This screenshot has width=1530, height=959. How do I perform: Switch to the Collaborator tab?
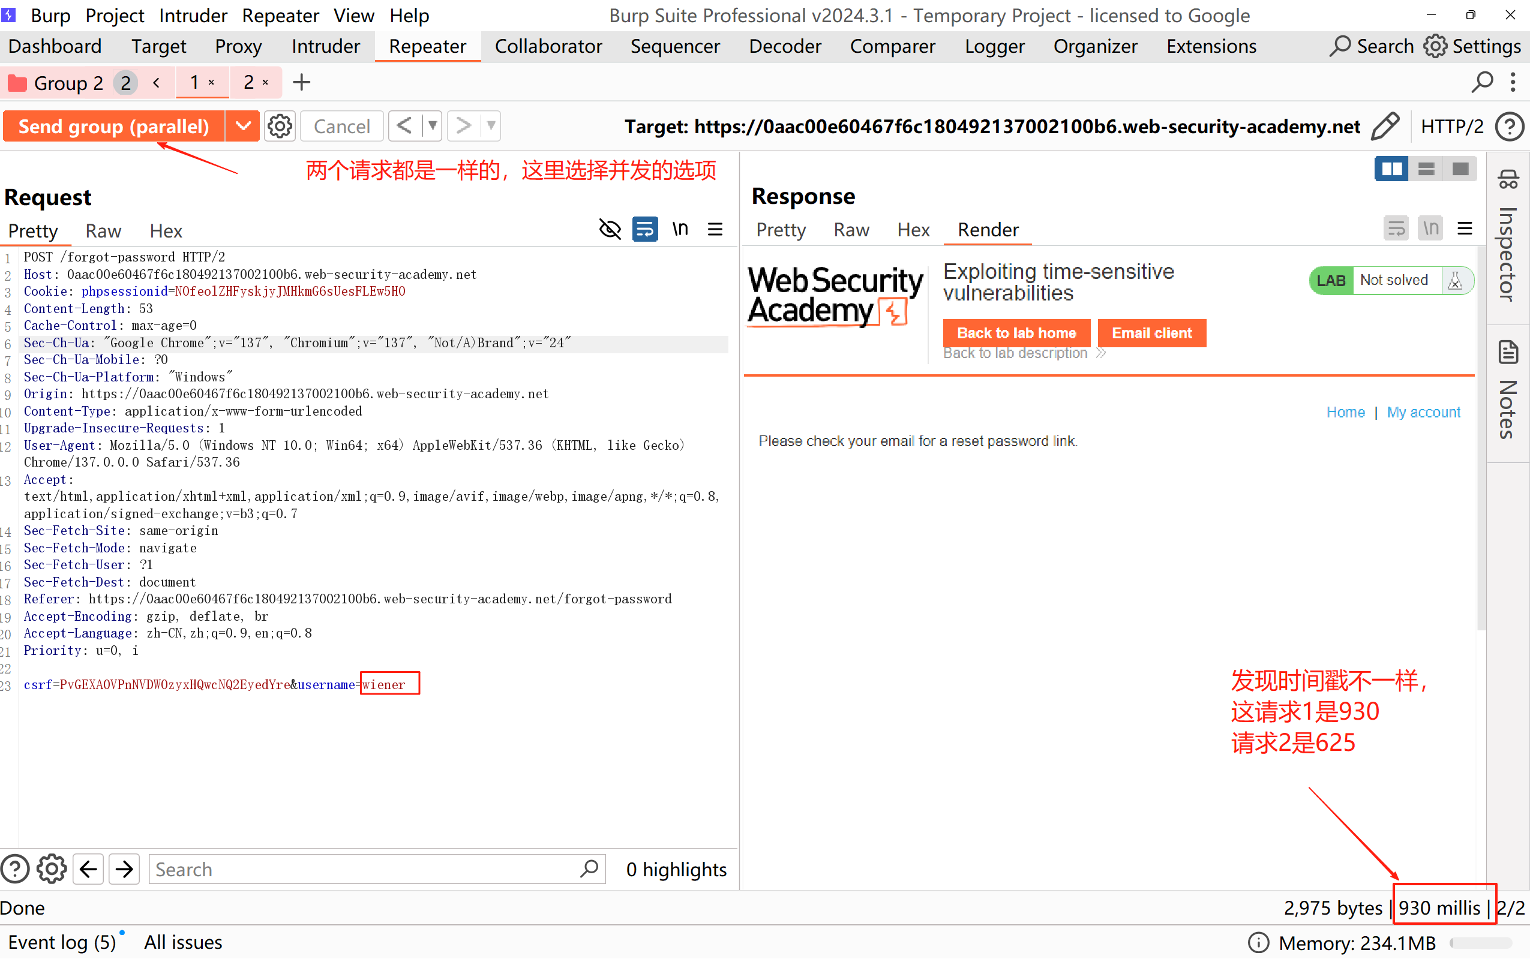click(548, 46)
